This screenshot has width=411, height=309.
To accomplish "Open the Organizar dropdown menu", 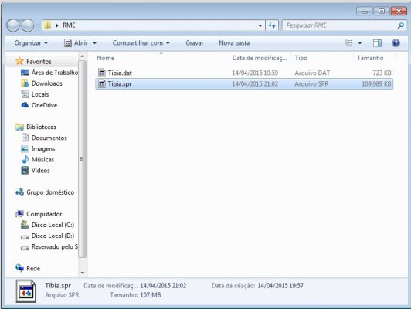I will [x=31, y=43].
